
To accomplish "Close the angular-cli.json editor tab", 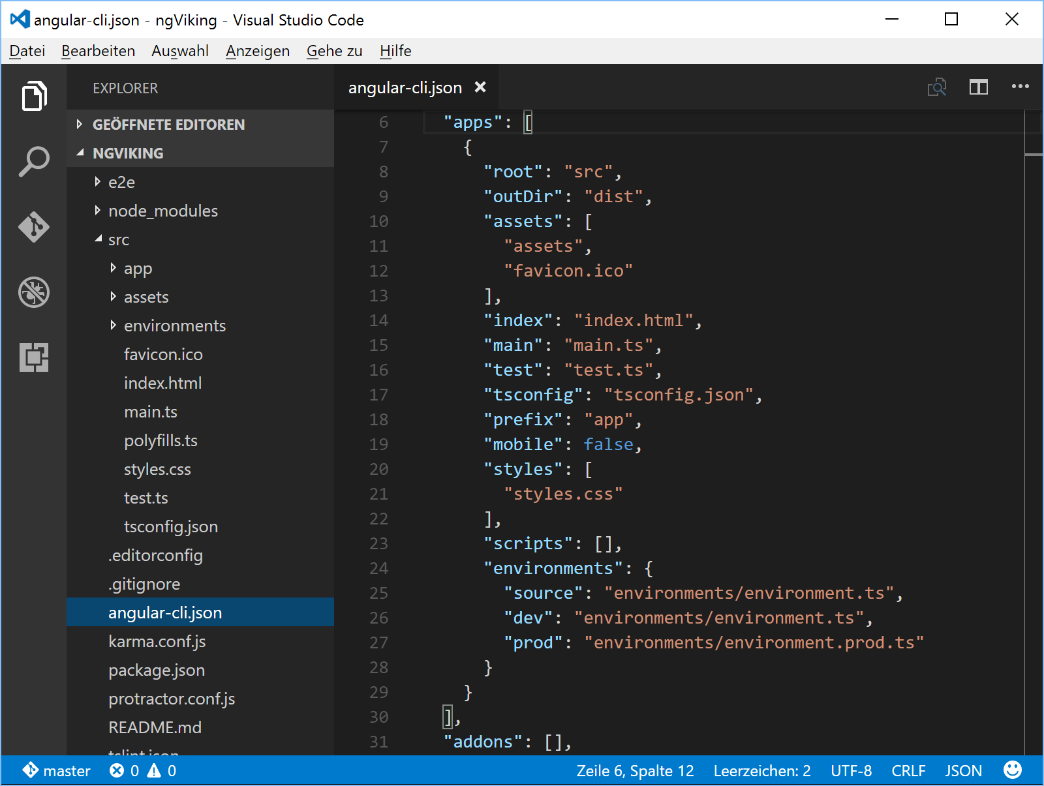I will coord(480,87).
